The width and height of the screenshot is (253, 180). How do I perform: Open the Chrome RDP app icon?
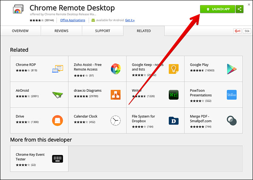coord(57,68)
